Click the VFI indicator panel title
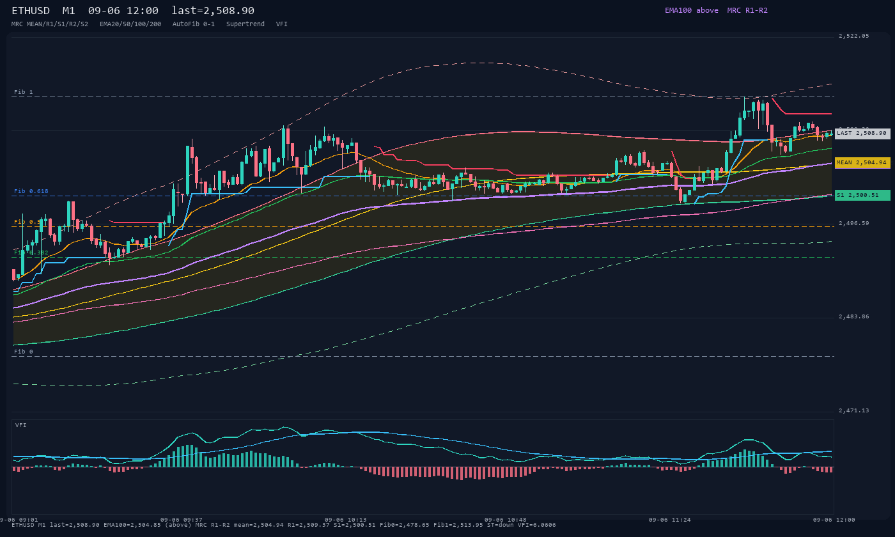895x537 pixels. [x=21, y=425]
